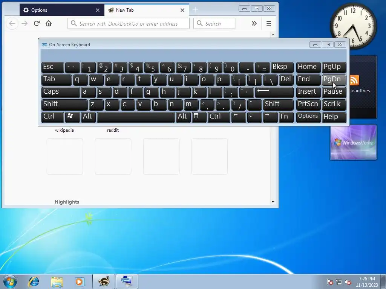Tap the Esc key
The width and height of the screenshot is (386, 289).
click(x=53, y=68)
